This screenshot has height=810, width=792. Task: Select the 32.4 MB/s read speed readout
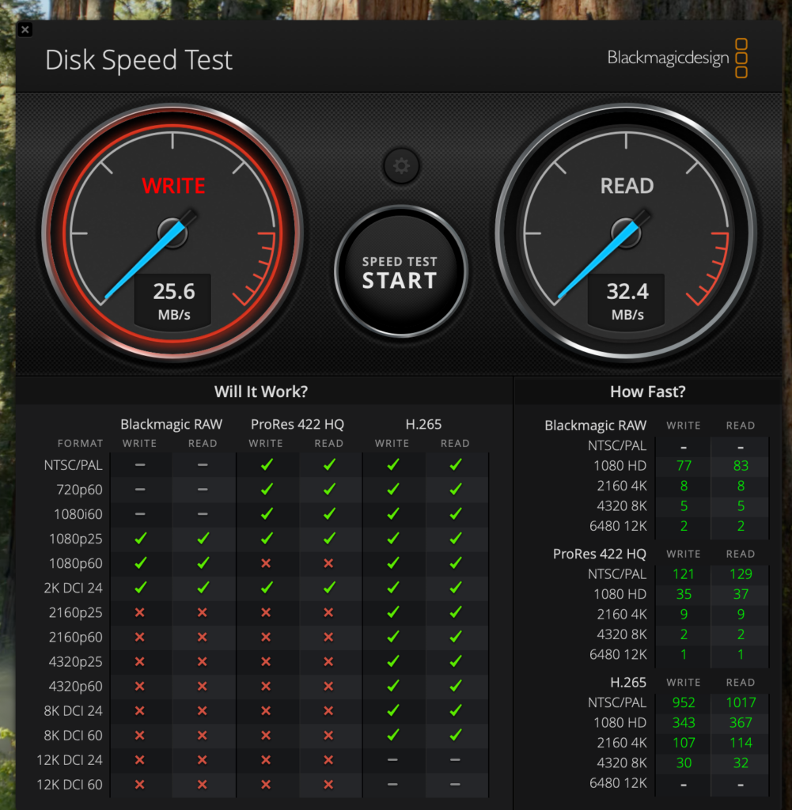click(627, 301)
